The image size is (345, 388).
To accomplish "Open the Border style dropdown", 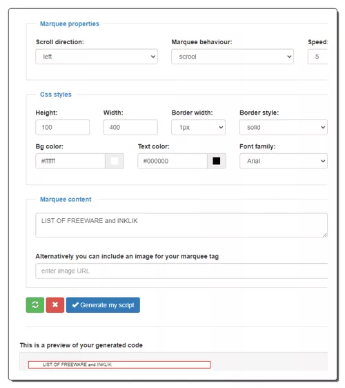I will (283, 127).
